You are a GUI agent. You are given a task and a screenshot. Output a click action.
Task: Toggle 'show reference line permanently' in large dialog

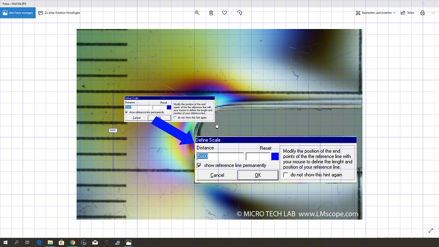(x=199, y=165)
